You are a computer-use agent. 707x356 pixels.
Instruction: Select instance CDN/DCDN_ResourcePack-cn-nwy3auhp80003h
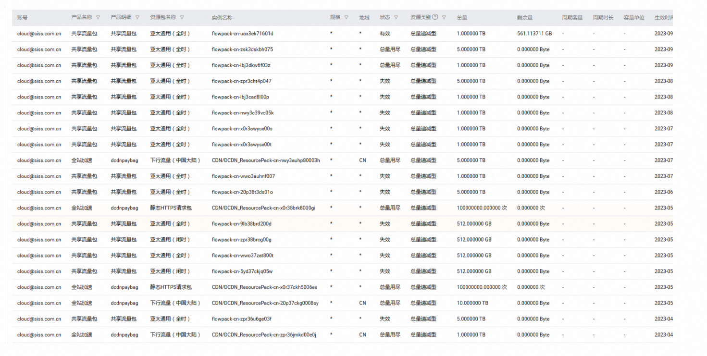[x=266, y=160]
